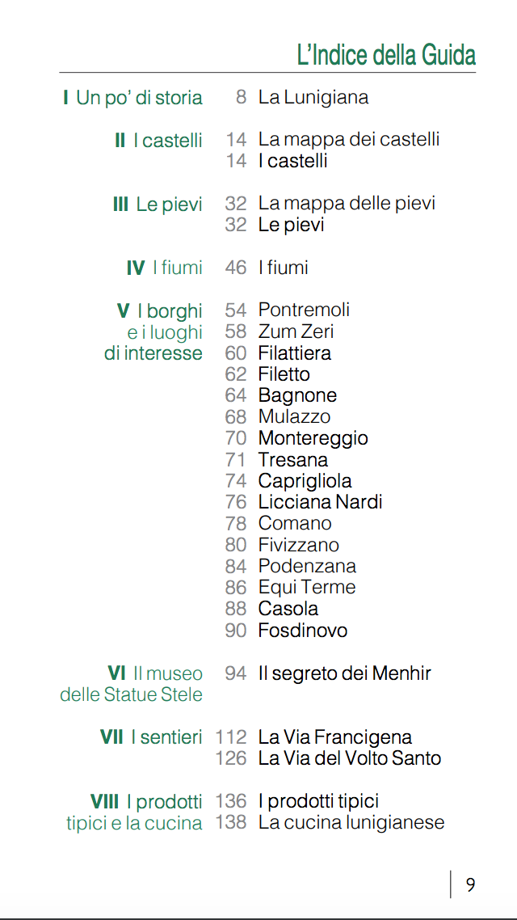
Task: Jump to the Equi Terme entry
Action: (307, 588)
